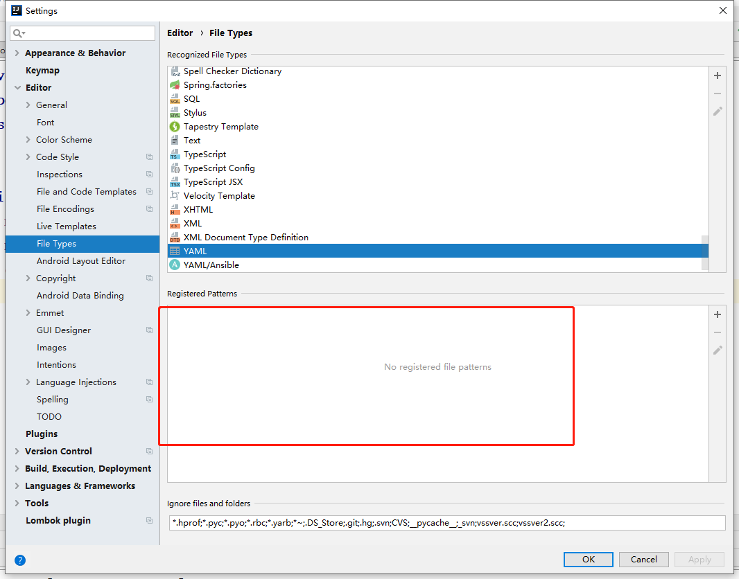739x579 pixels.
Task: Click the remove registered pattern minus icon
Action: coord(718,332)
